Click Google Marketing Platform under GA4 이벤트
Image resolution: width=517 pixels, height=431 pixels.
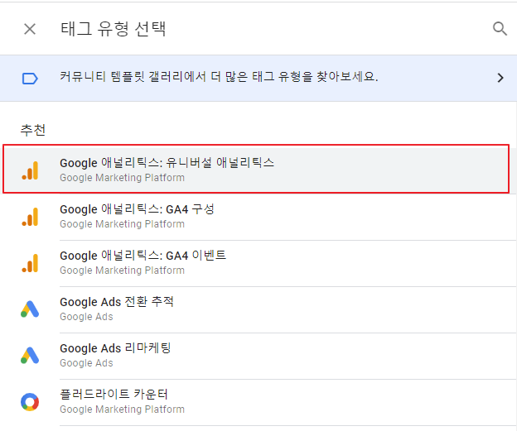122,271
